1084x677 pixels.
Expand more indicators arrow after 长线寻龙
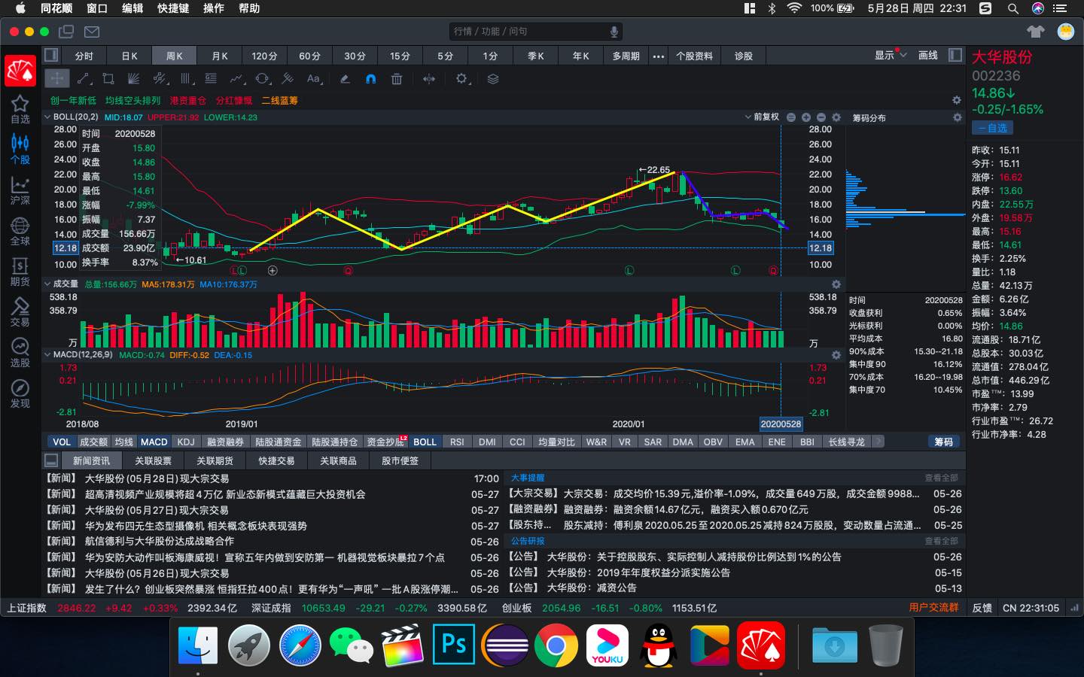(878, 442)
